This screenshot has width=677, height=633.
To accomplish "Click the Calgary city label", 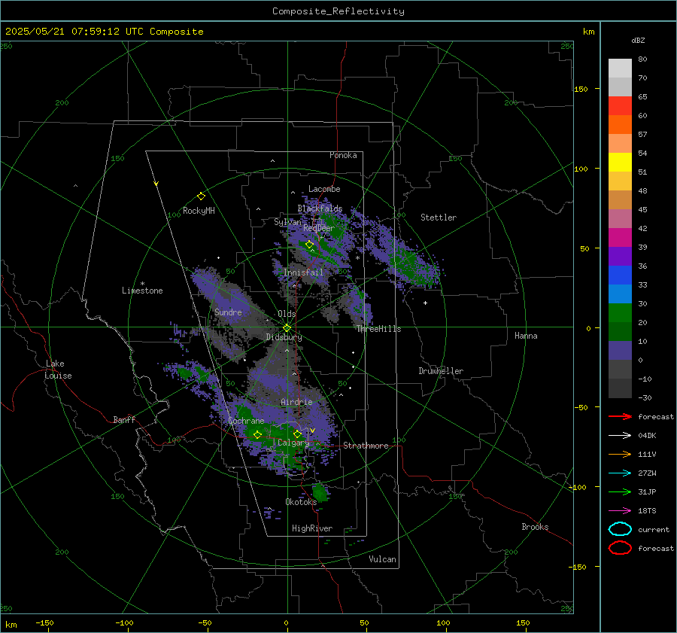I will 293,443.
